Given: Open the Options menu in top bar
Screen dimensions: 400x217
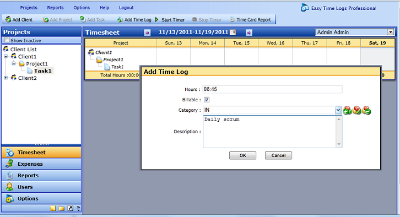Looking at the screenshot, I should pyautogui.click(x=82, y=8).
